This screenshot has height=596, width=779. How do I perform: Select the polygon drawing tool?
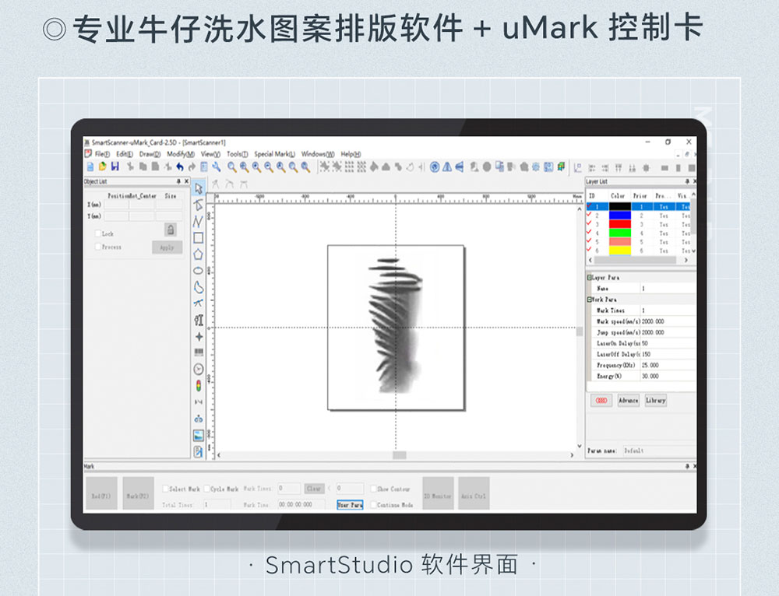199,254
